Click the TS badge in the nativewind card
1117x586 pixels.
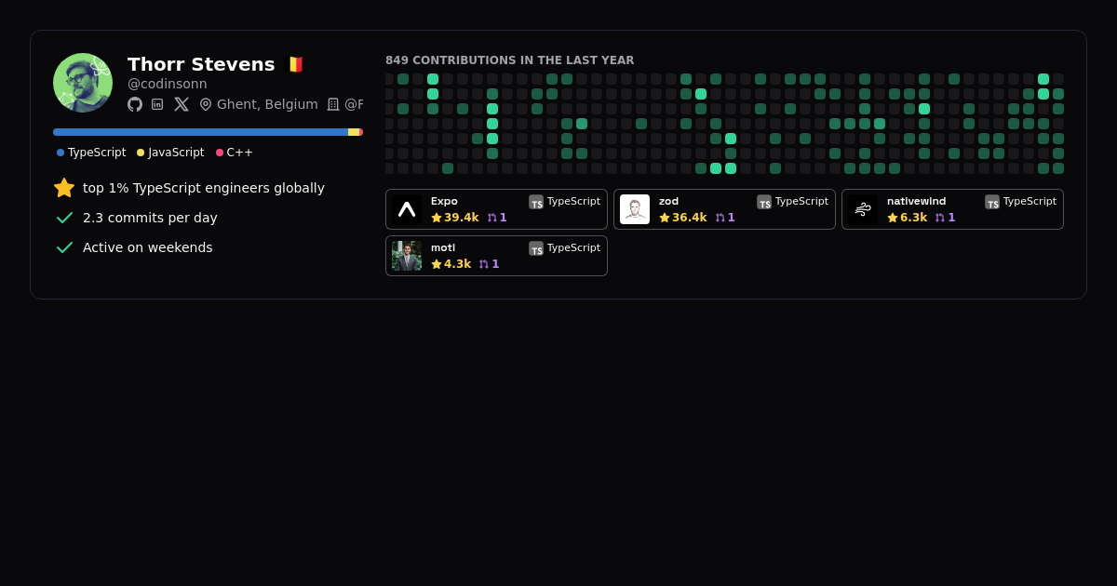point(992,202)
